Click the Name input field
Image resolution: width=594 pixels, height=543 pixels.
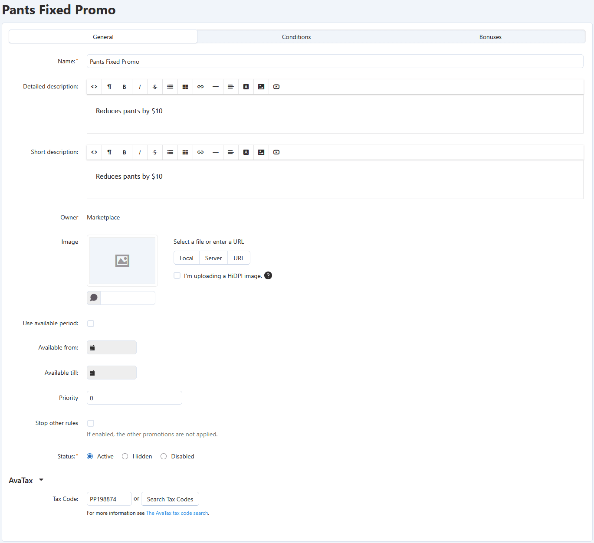click(x=335, y=62)
